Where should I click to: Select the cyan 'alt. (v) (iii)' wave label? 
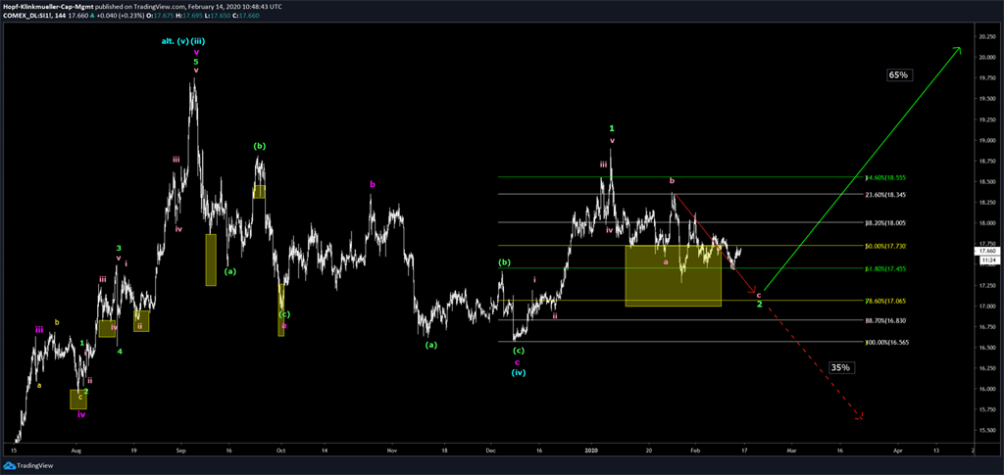pos(183,40)
